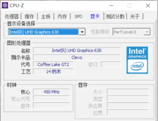Open the SPD tab

coord(78,16)
